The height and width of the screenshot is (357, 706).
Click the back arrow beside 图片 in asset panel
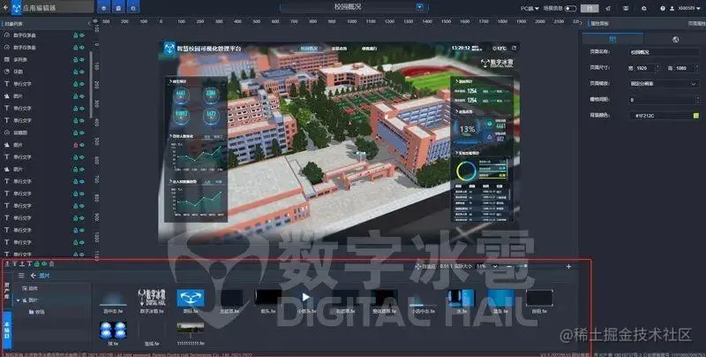[x=33, y=275]
